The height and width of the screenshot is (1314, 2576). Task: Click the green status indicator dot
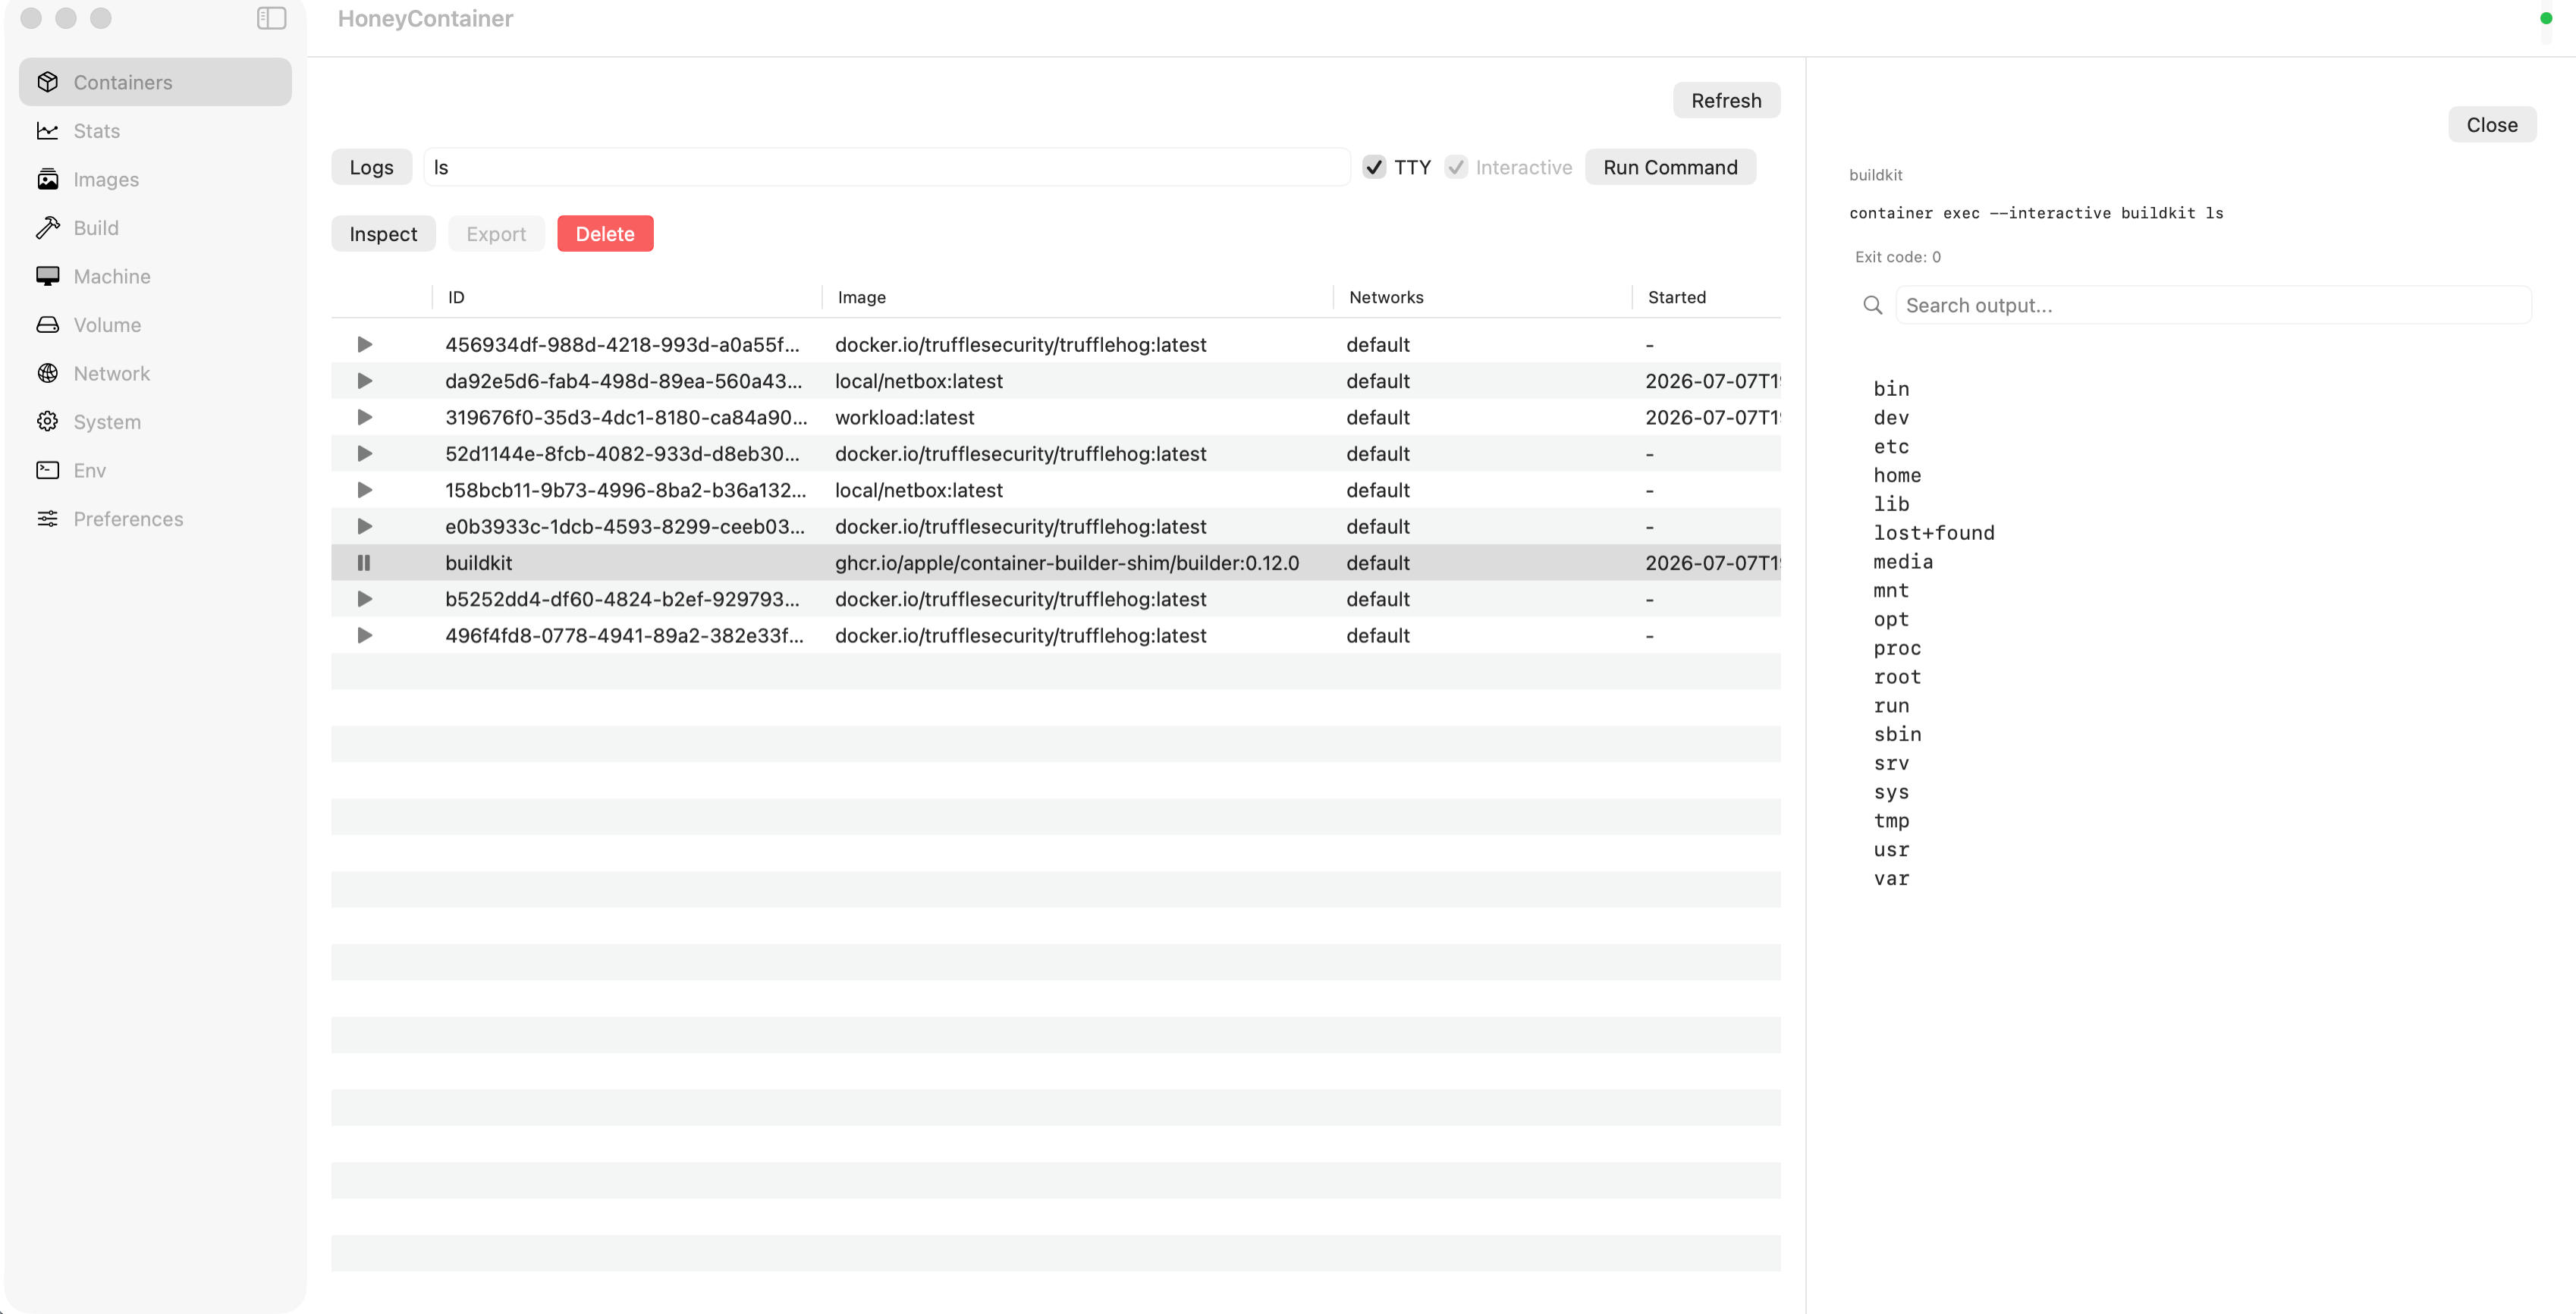tap(2545, 18)
